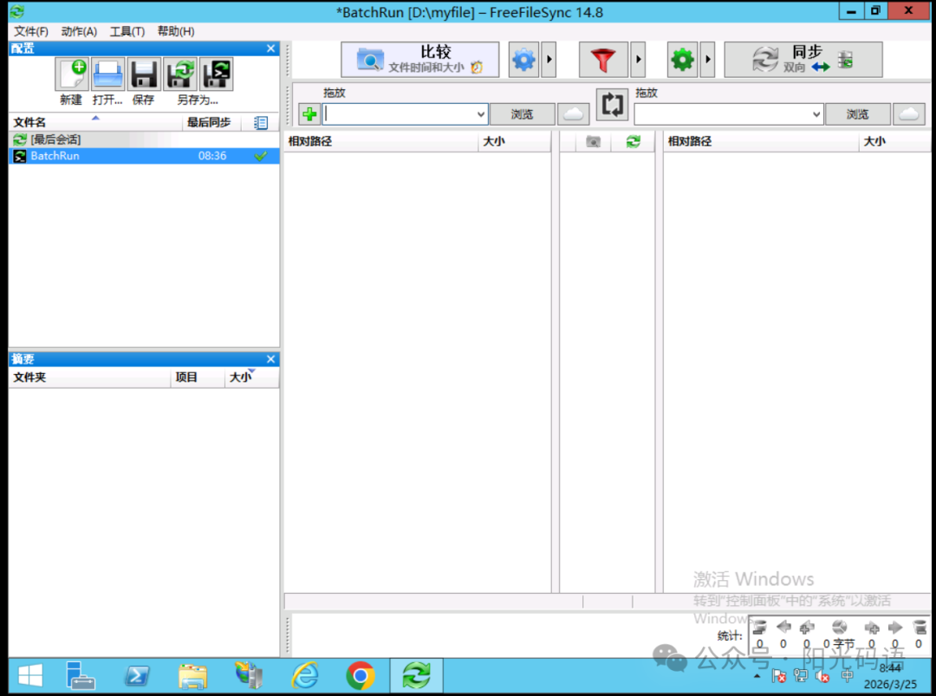Sort summary by 文件夹 column

[x=89, y=377]
